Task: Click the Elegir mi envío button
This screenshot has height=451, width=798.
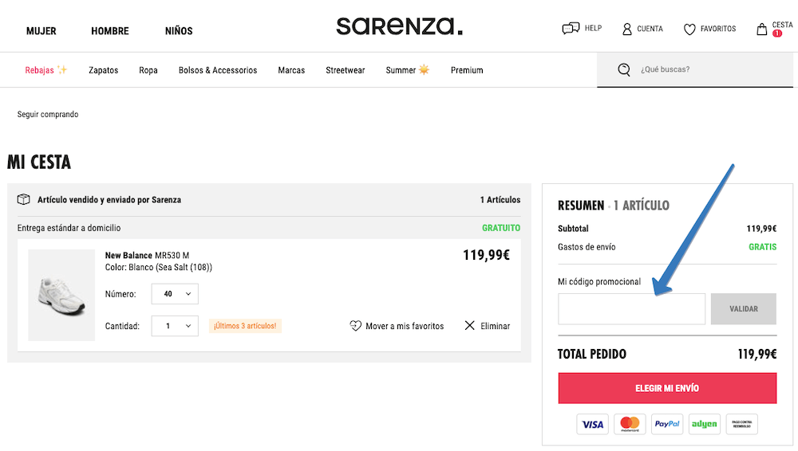Action: pyautogui.click(x=667, y=389)
